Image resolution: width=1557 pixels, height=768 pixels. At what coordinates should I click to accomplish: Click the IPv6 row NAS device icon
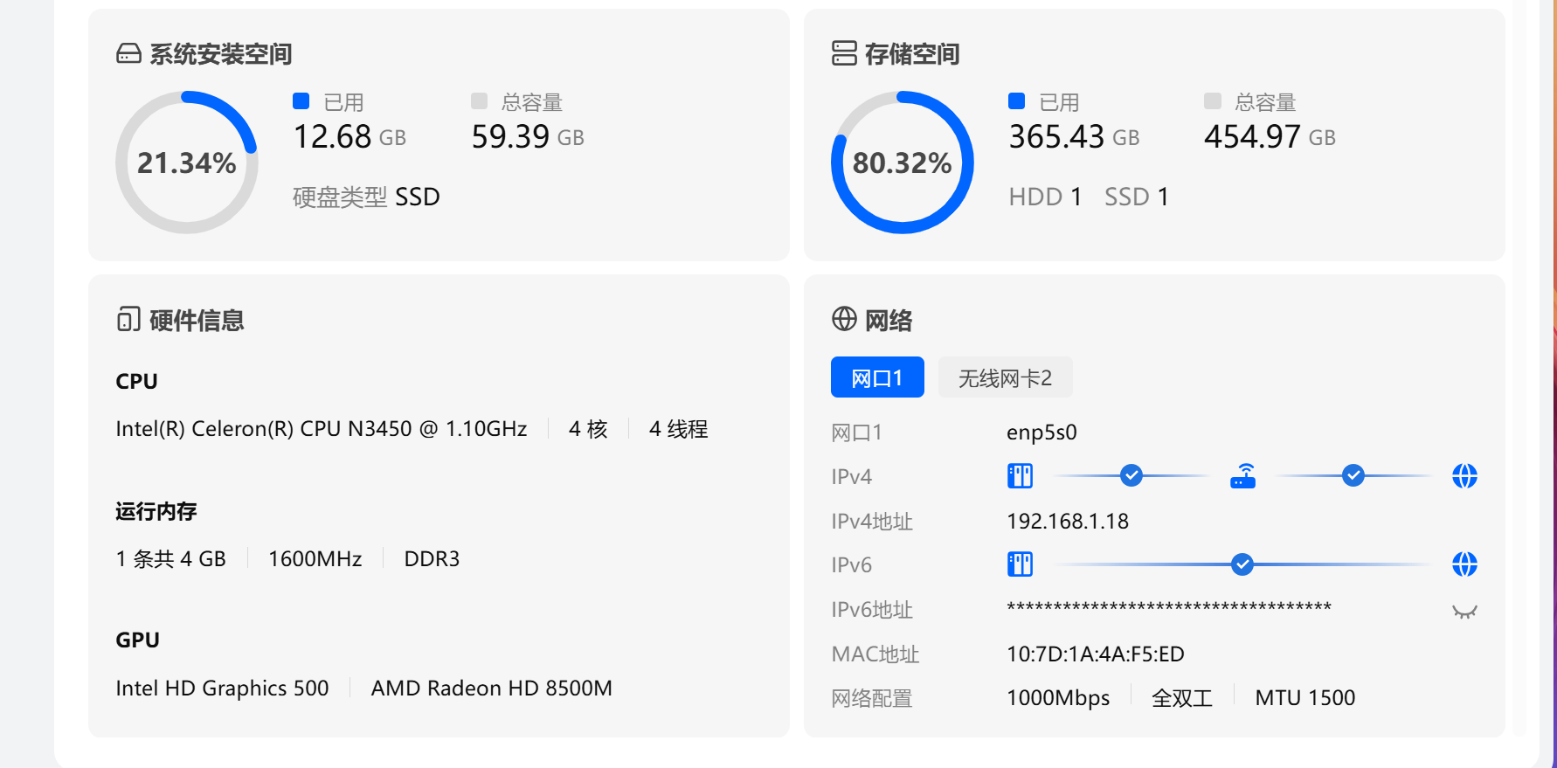coord(1020,564)
